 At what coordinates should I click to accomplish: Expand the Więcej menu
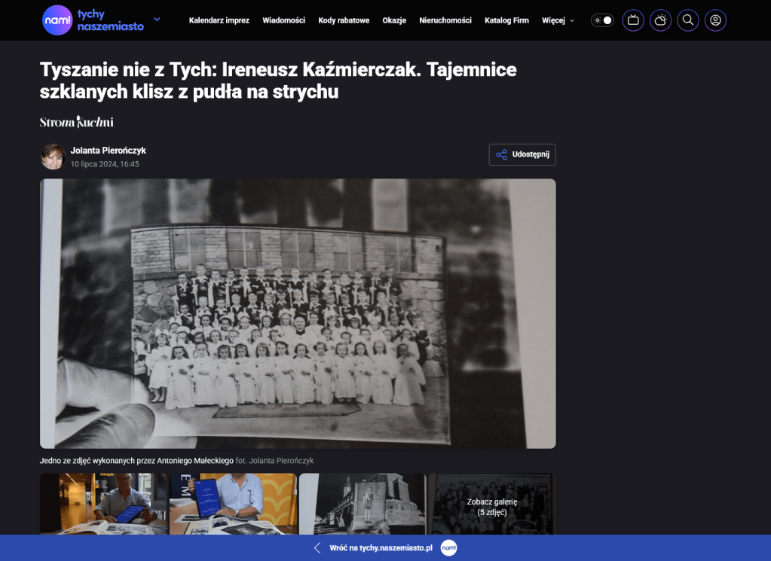coord(558,20)
